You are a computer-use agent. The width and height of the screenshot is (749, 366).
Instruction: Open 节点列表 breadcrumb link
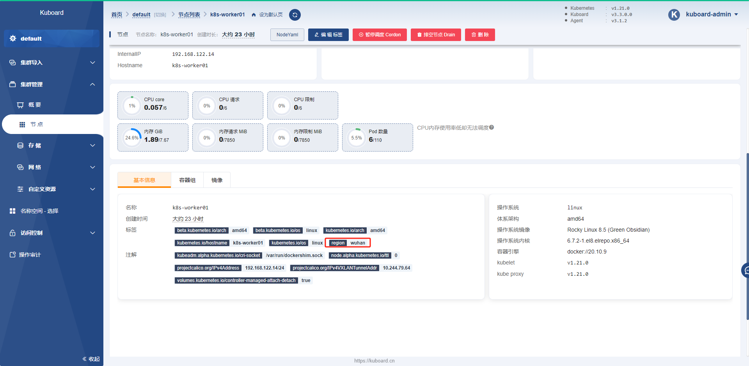click(189, 15)
